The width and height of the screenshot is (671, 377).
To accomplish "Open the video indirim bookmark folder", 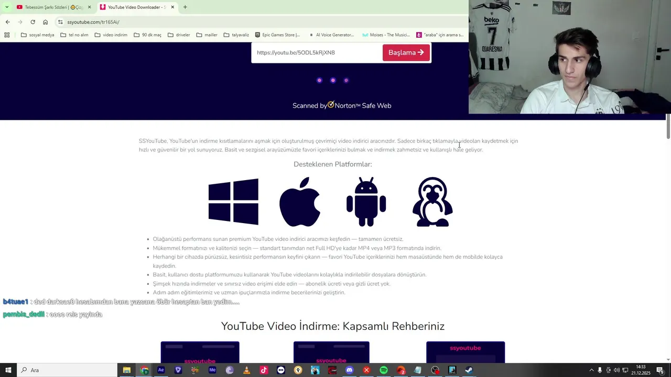I will [111, 35].
